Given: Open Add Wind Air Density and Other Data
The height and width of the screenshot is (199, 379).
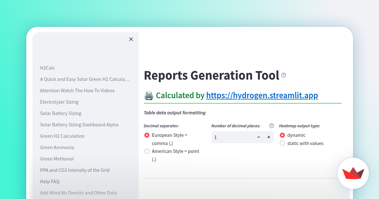Looking at the screenshot, I should click(78, 193).
